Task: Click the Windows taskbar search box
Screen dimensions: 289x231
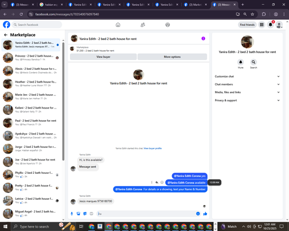Action: 43,226
